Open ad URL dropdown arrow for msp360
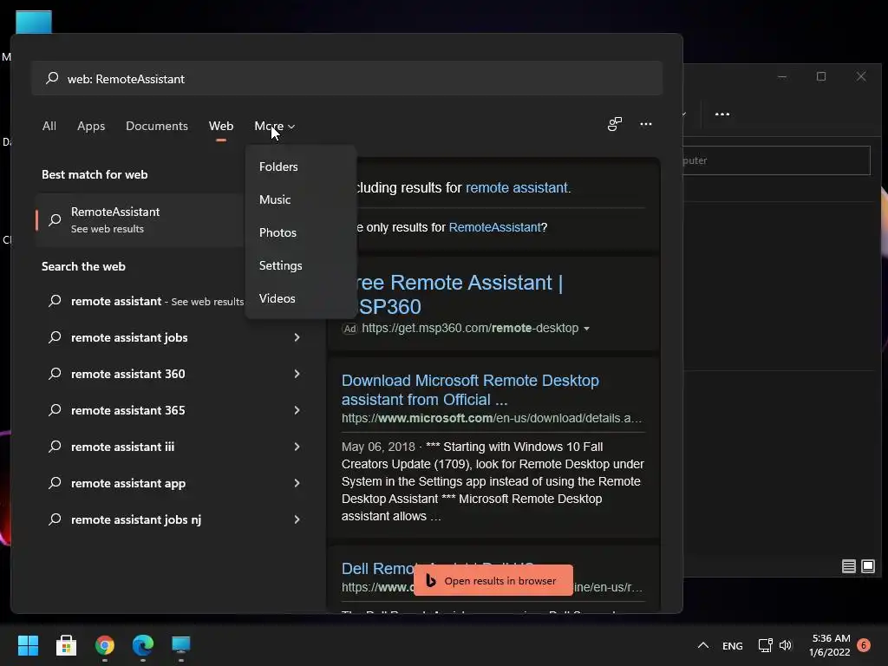This screenshot has height=666, width=888. 586,329
